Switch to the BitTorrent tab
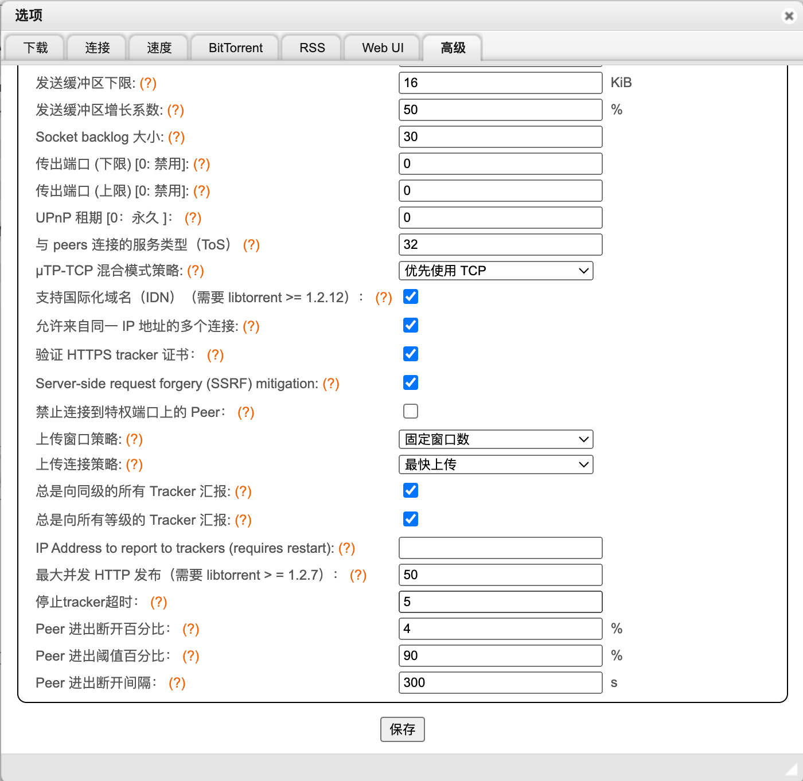The height and width of the screenshot is (781, 803). pos(235,48)
